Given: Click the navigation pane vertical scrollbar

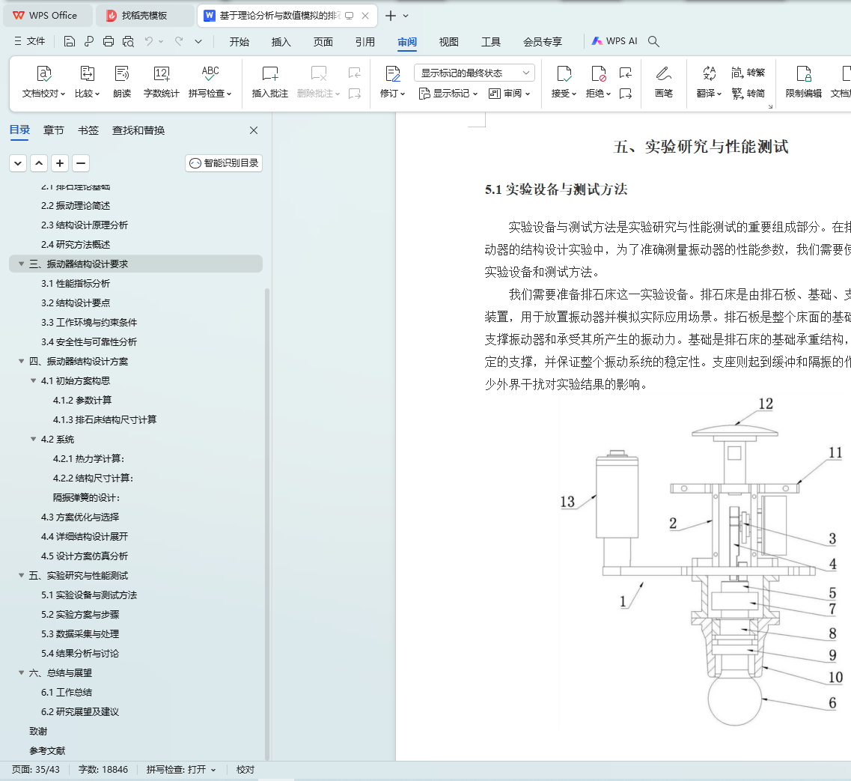Looking at the screenshot, I should coord(268,524).
